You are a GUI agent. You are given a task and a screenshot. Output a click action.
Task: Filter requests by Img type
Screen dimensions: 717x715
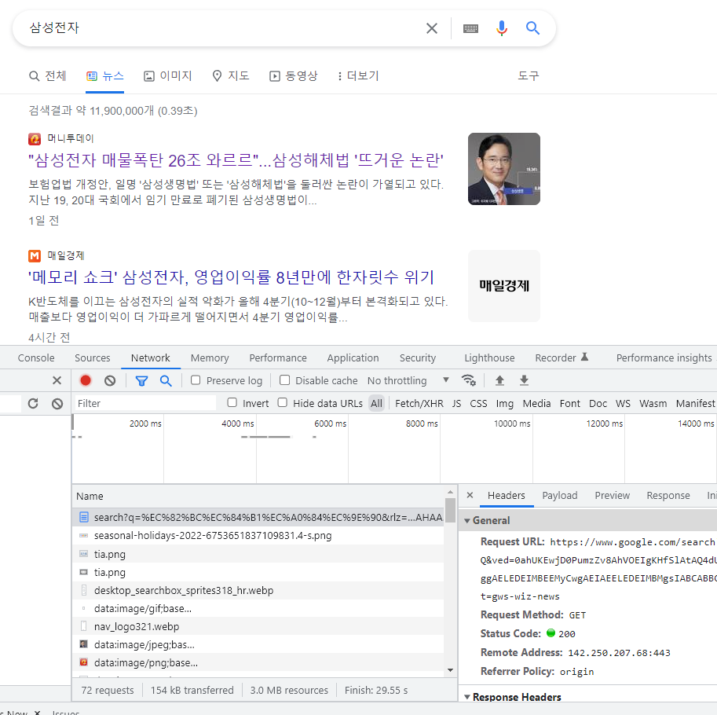pos(505,404)
